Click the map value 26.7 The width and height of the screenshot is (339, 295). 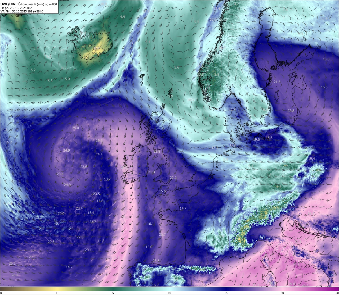162,234
